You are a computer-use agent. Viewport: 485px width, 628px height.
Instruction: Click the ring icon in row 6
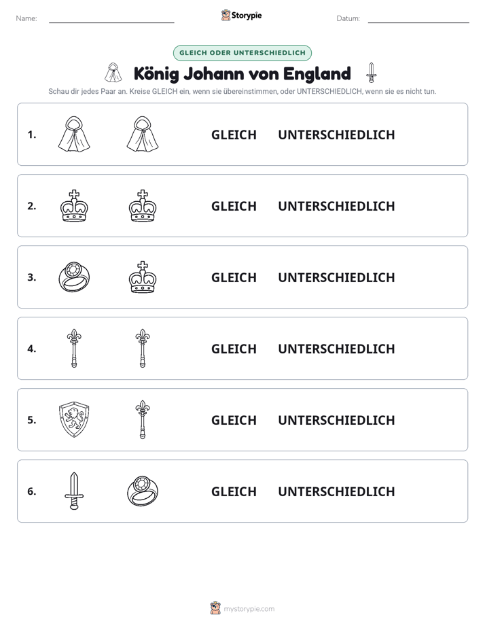pyautogui.click(x=143, y=491)
